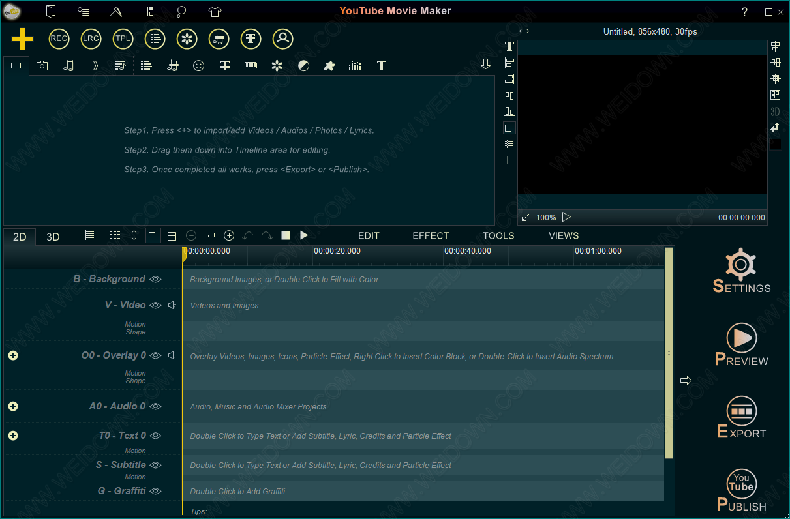Image resolution: width=790 pixels, height=519 pixels.
Task: Click the bulleted list icon in title bar
Action: coord(84,11)
